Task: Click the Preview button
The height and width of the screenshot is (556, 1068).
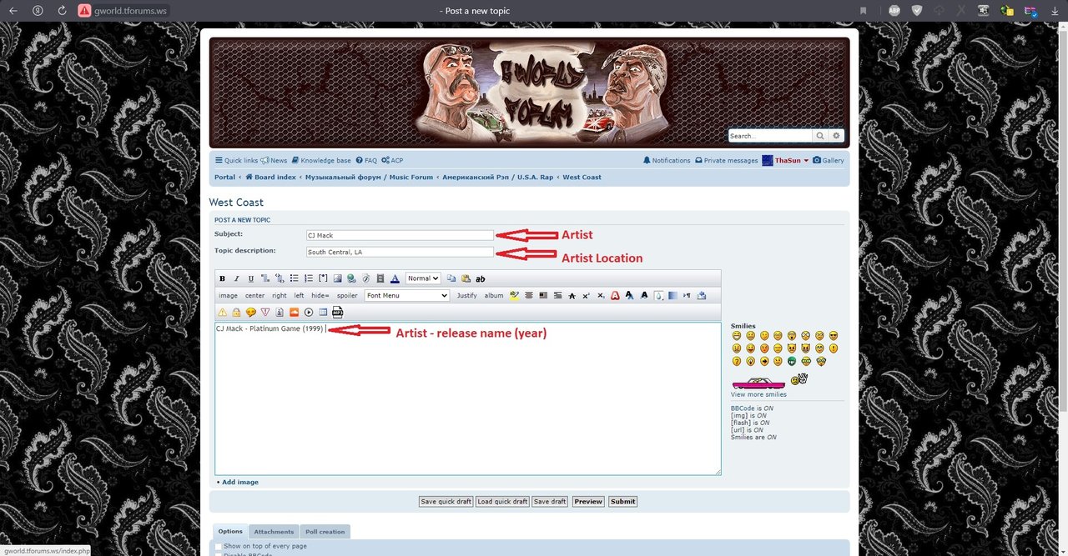Action: tap(588, 502)
